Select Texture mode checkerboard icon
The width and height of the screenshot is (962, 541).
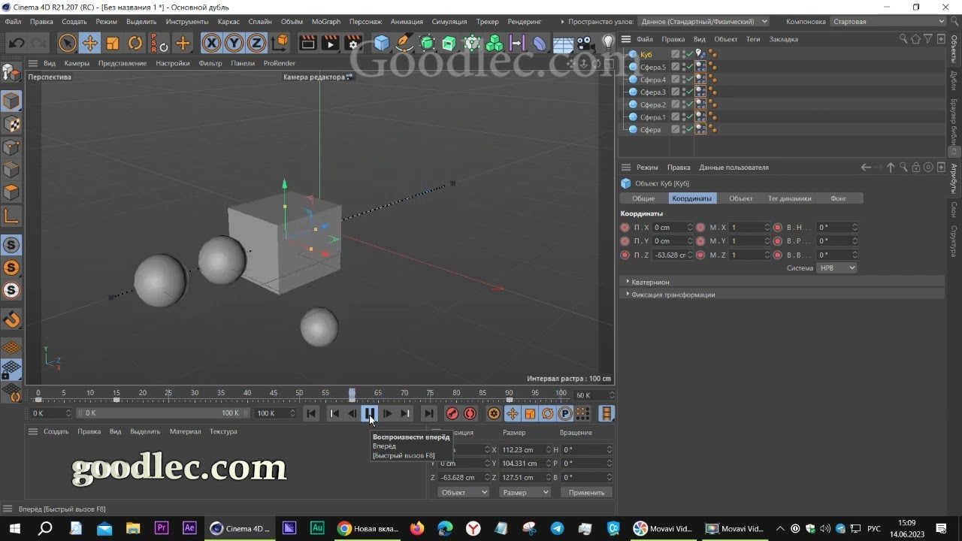11,124
